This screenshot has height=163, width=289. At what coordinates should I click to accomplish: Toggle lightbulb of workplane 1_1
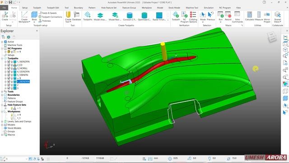pos(12,118)
